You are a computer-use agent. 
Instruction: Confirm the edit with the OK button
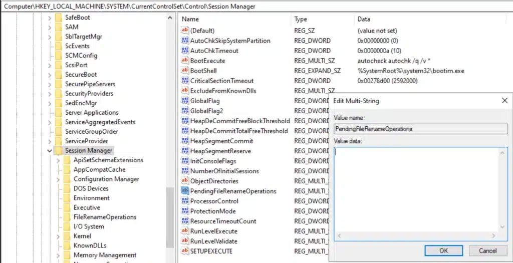pos(443,250)
